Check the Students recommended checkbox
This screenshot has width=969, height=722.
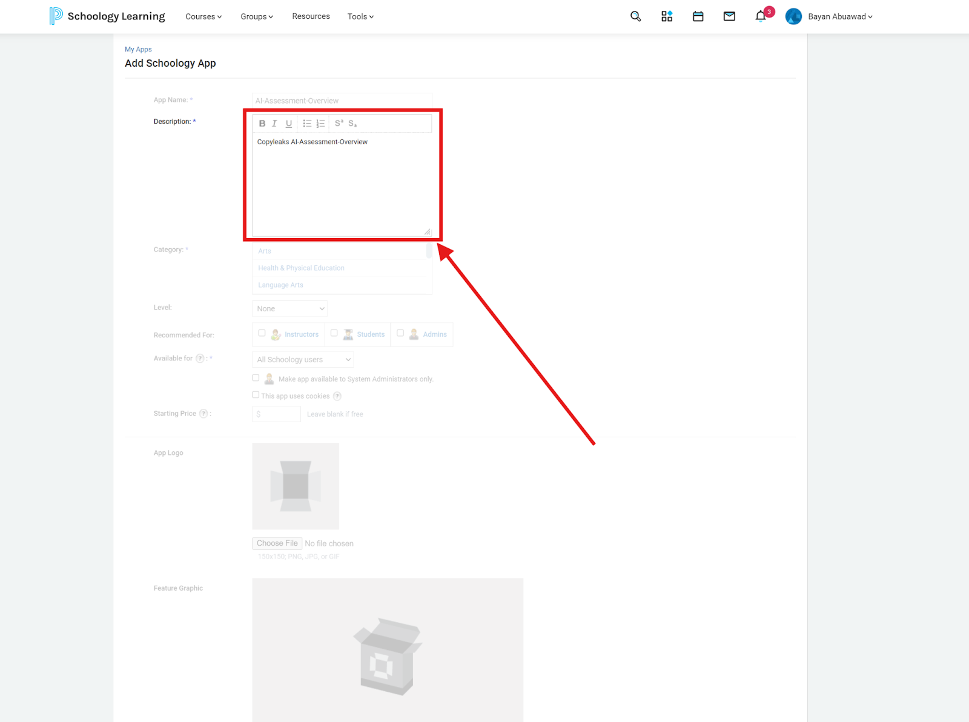tap(334, 333)
